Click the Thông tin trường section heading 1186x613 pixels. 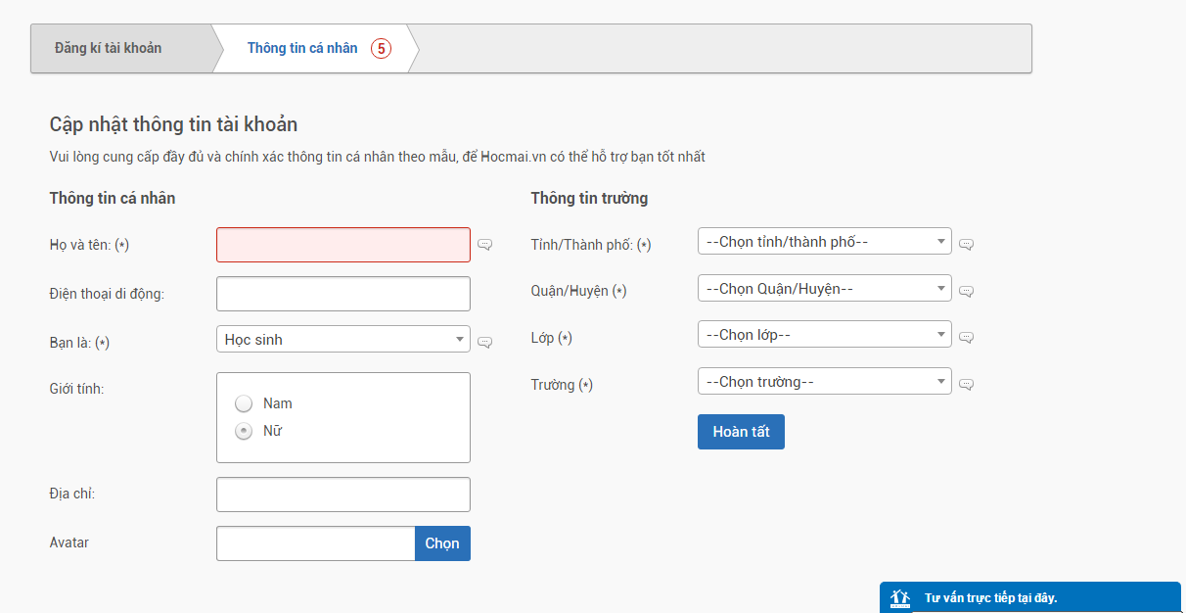pos(589,198)
